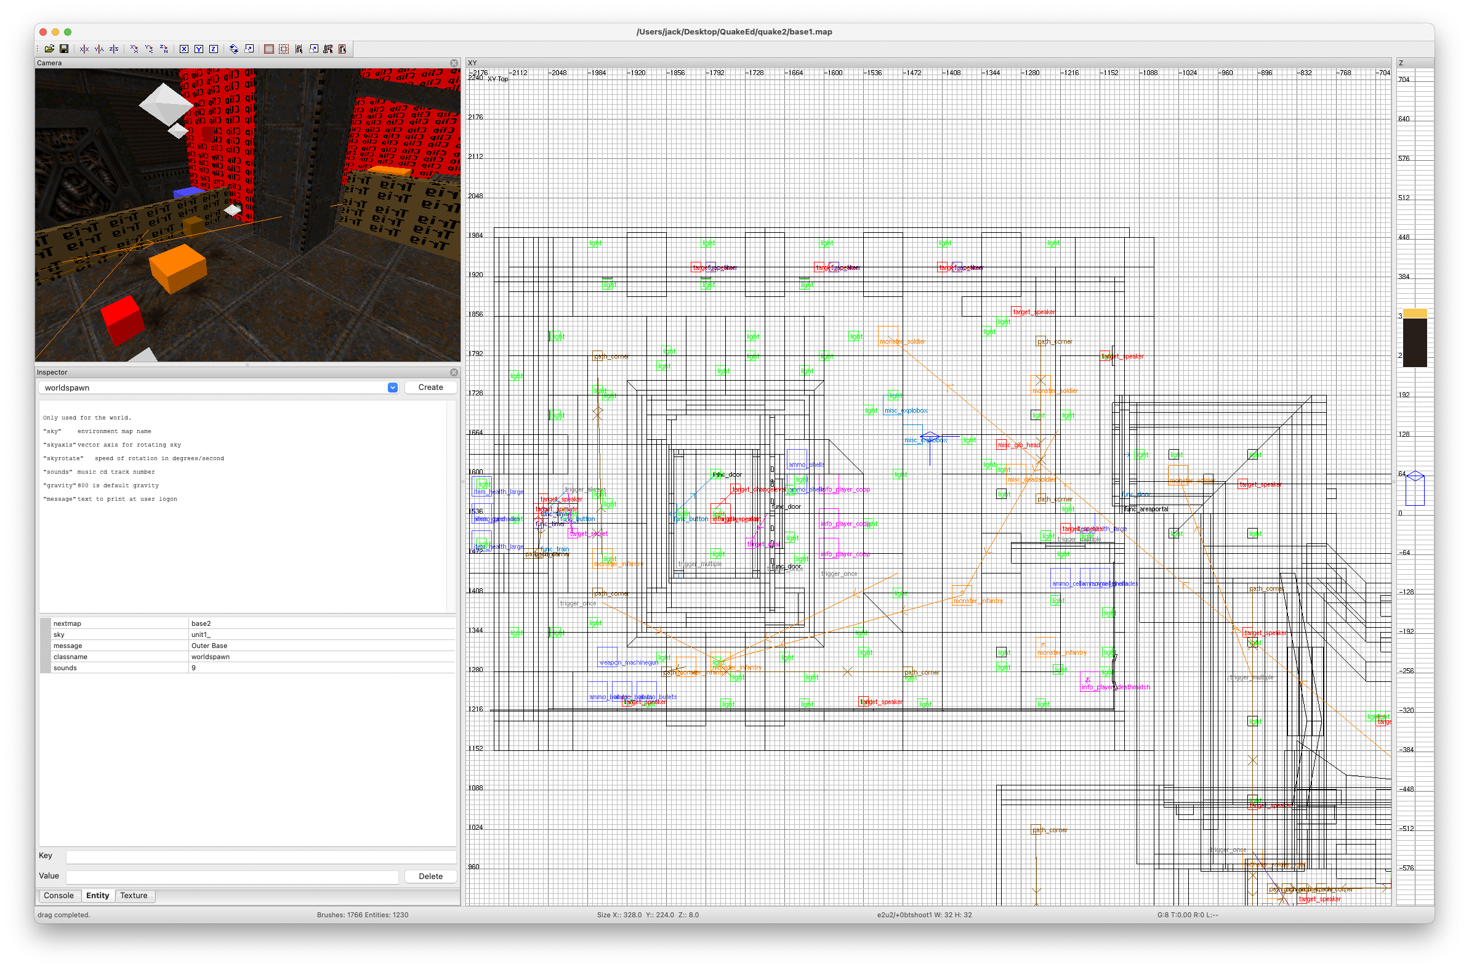Select the nextmap key row

pyautogui.click(x=247, y=623)
